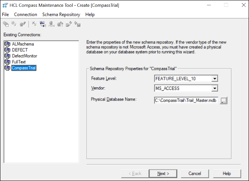Expand the Feature Level dropdown
This screenshot has height=181, width=249.
[x=215, y=79]
